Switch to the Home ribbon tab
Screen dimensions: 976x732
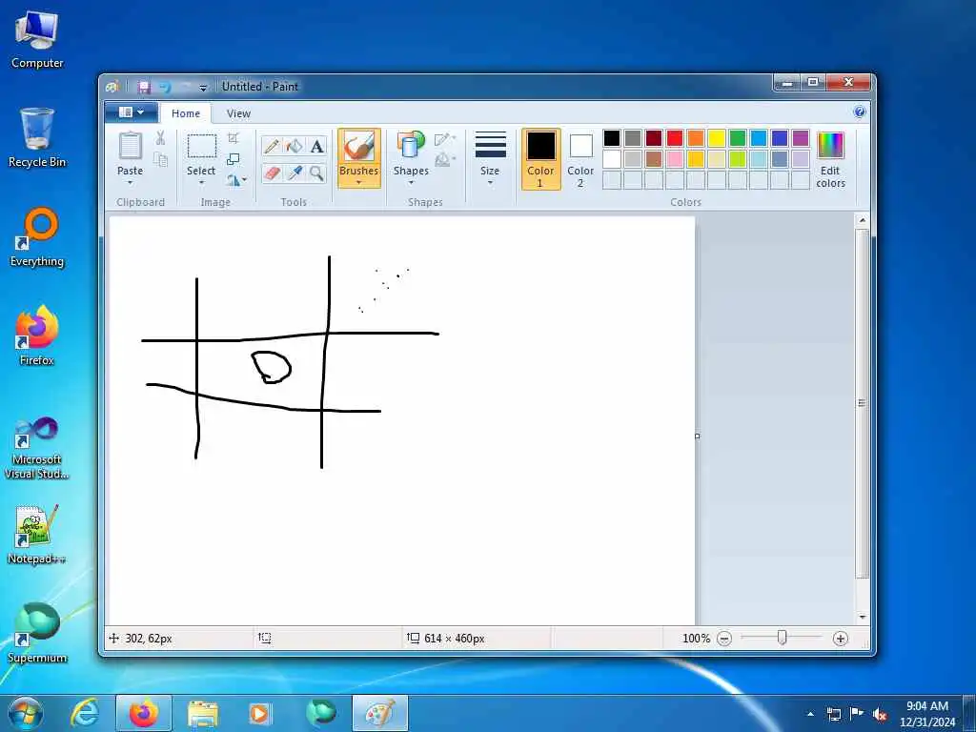186,113
